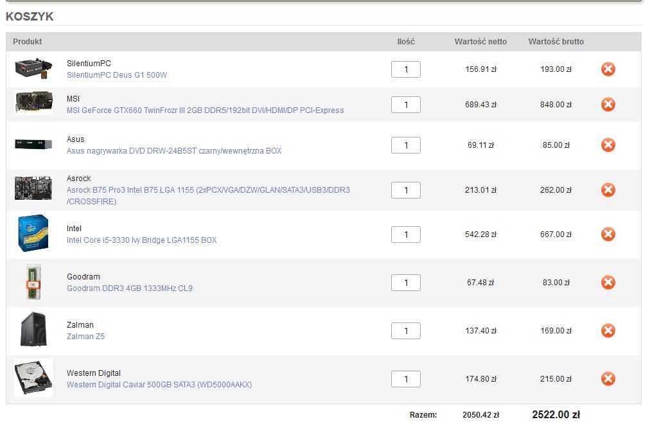Image resolution: width=650 pixels, height=424 pixels.
Task: Focus the Goodram DDR3 quantity field
Action: point(405,283)
